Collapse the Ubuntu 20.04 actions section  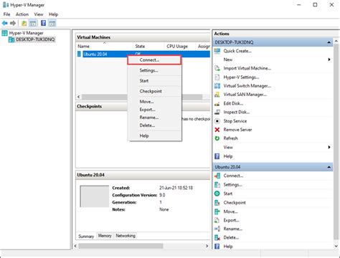tap(329, 167)
